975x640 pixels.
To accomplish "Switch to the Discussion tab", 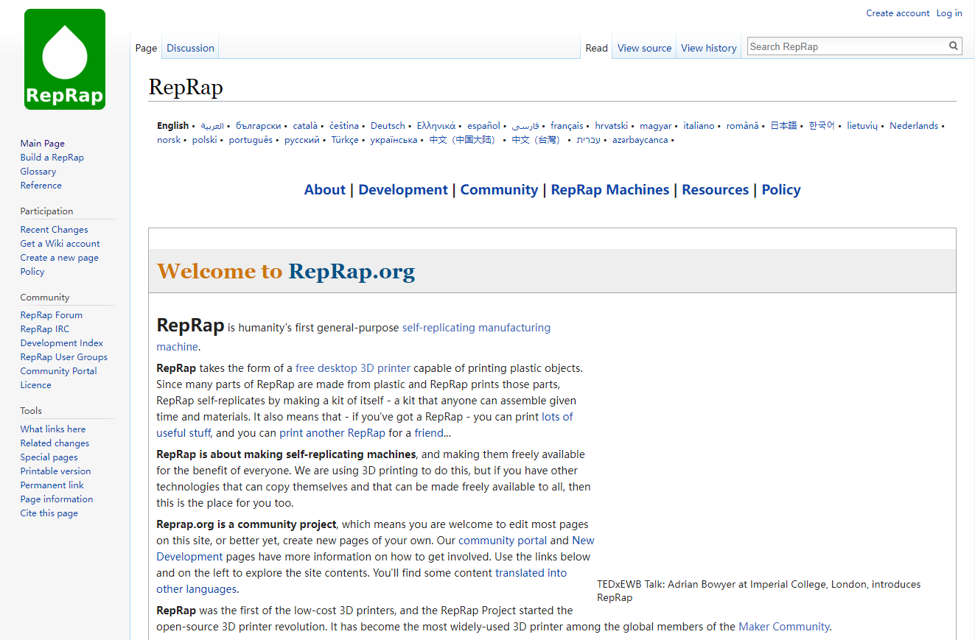I will point(189,47).
